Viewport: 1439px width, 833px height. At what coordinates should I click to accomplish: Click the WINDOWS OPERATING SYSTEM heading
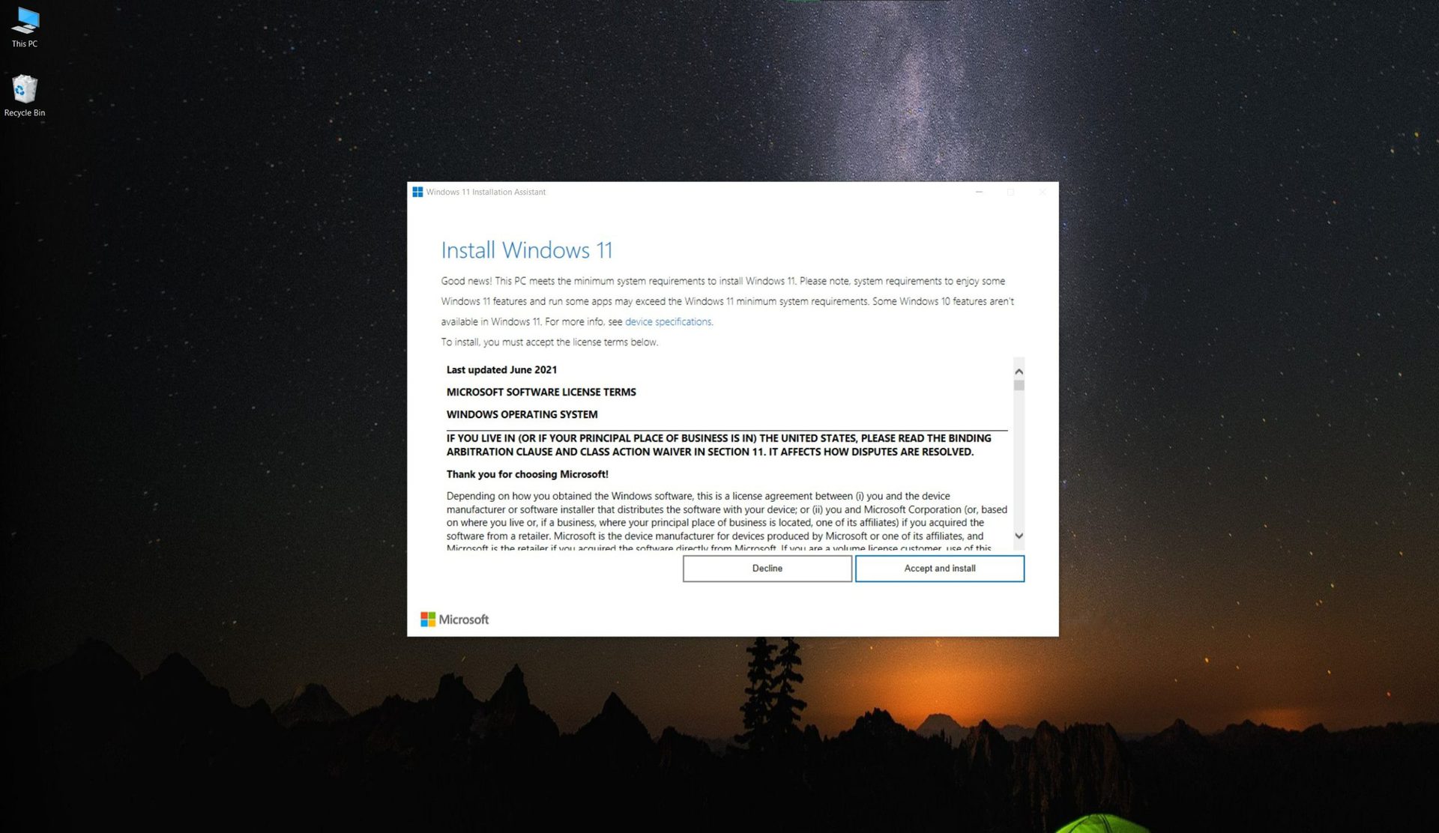coord(521,414)
